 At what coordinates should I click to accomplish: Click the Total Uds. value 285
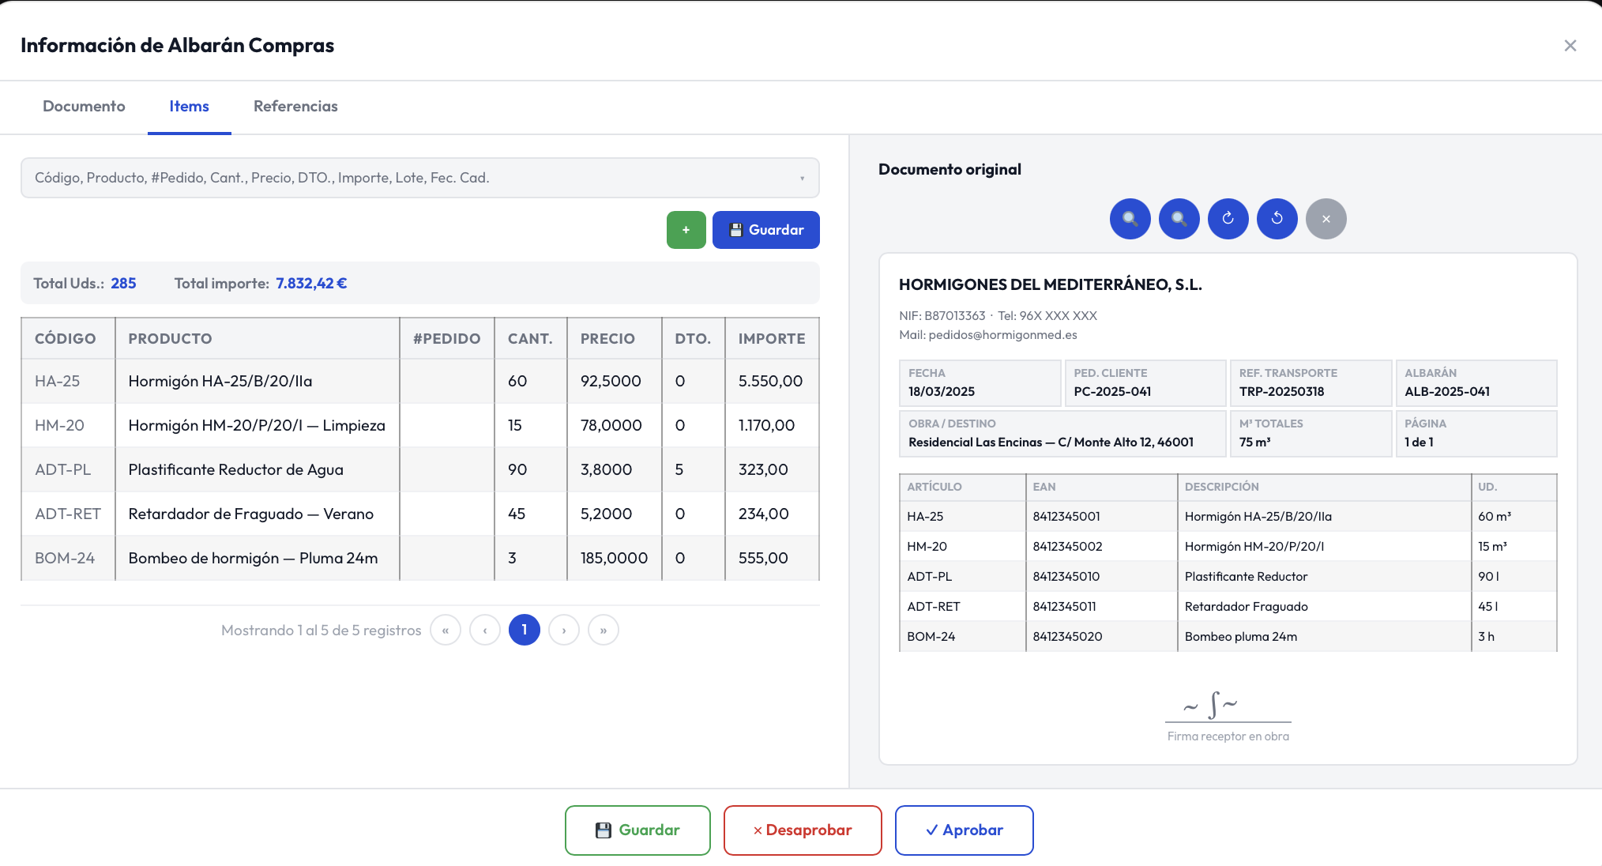pyautogui.click(x=123, y=284)
